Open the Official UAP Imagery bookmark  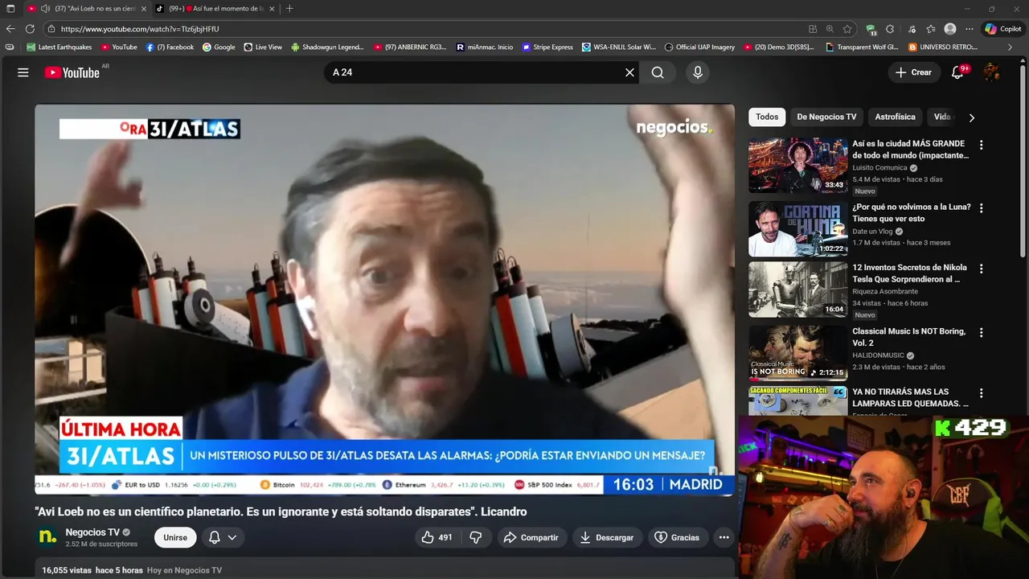click(x=699, y=47)
